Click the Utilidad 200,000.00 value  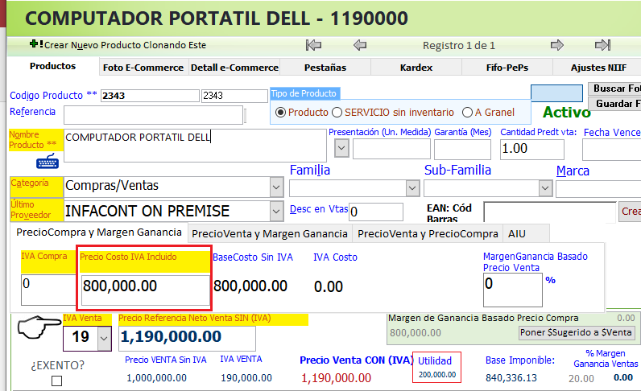(437, 374)
